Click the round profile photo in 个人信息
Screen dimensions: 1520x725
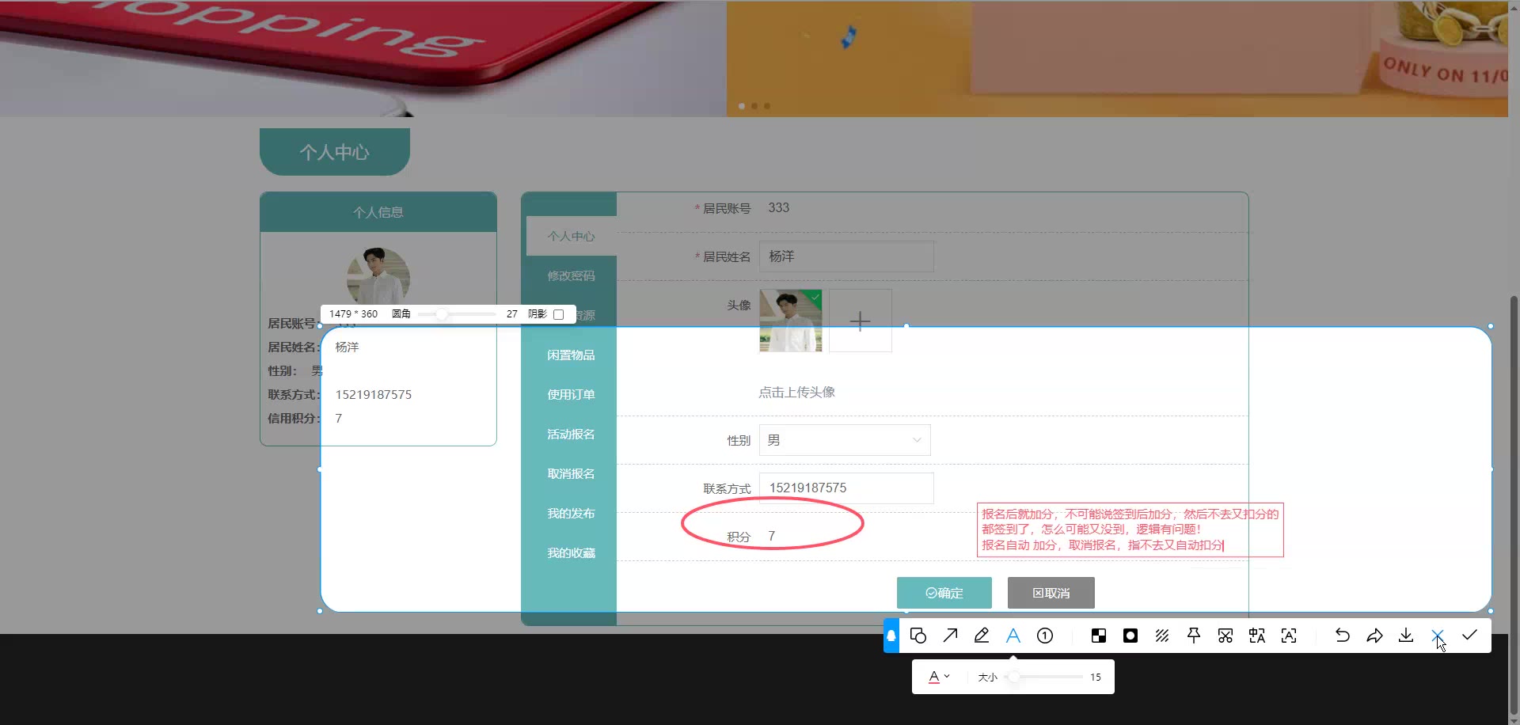point(378,277)
